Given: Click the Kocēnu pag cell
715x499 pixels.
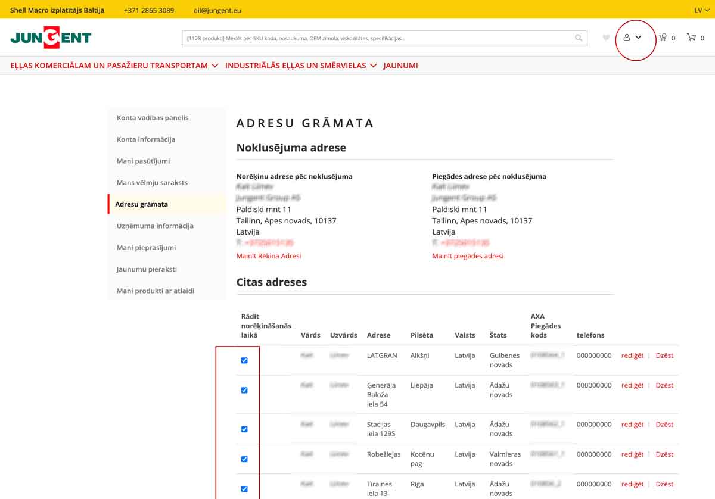Looking at the screenshot, I should (422, 459).
